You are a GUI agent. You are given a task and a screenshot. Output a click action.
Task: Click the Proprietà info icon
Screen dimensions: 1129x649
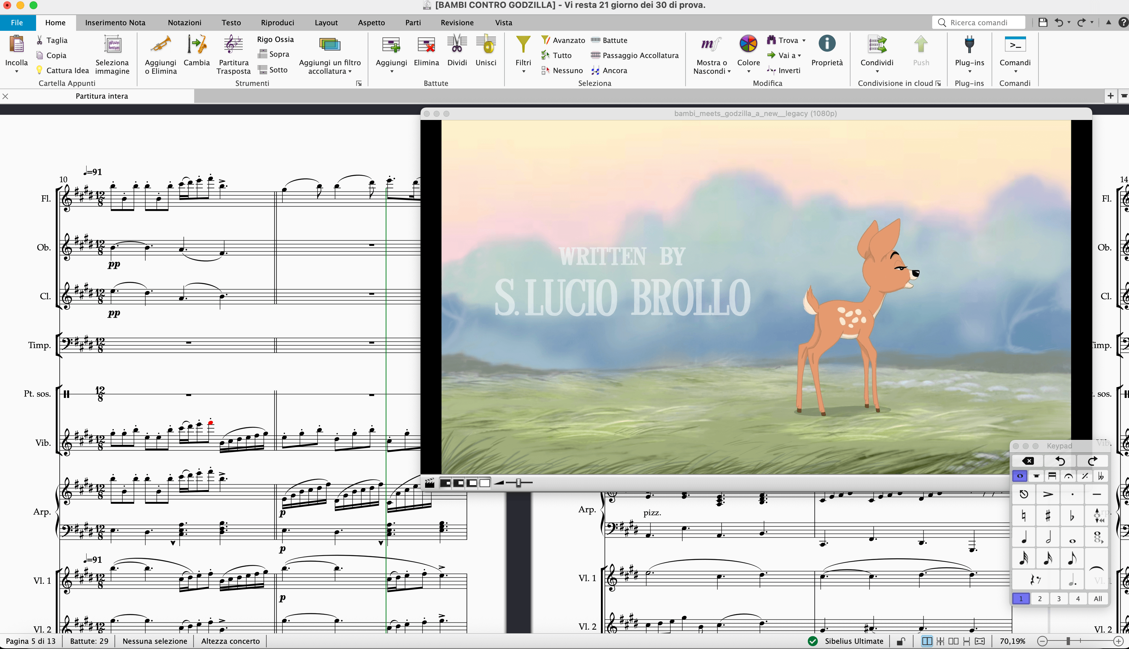[827, 44]
